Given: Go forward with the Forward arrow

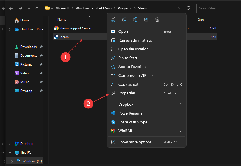Looking at the screenshot, I should click(20, 8).
